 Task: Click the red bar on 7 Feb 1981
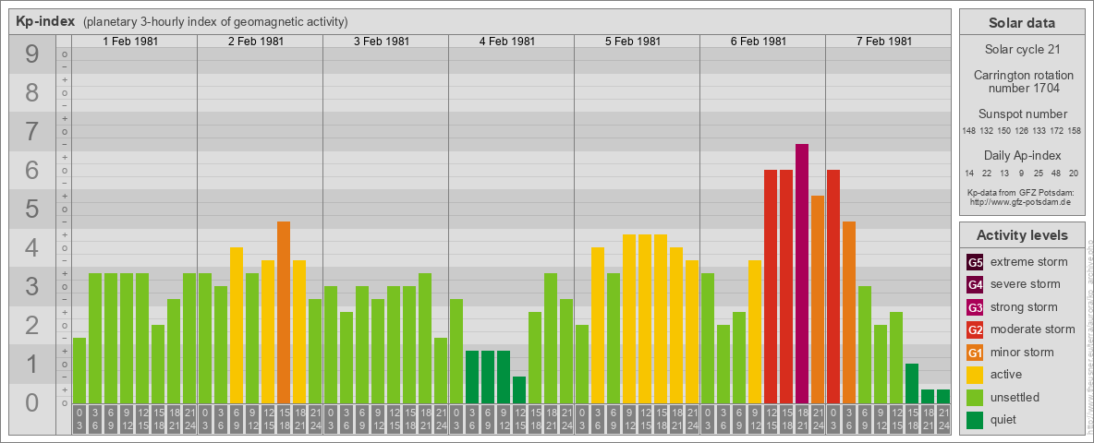(x=833, y=287)
